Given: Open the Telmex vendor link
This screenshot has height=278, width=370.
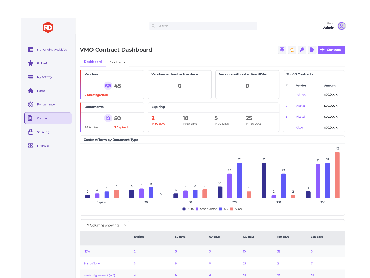Looking at the screenshot, I should (301, 94).
